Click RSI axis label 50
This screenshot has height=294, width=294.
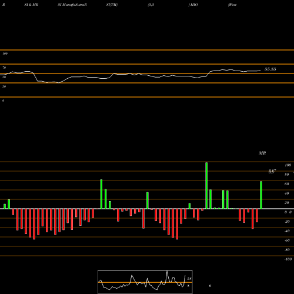click(4, 77)
